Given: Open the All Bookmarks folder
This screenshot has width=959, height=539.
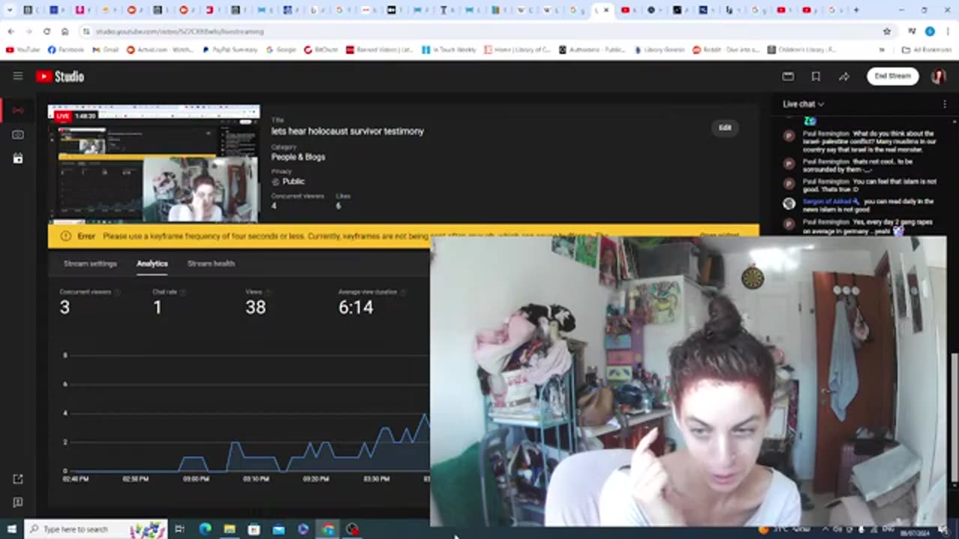Looking at the screenshot, I should 927,49.
